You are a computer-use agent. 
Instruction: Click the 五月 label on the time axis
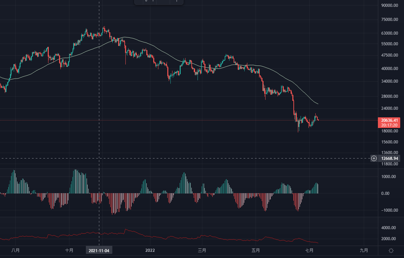coord(256,250)
